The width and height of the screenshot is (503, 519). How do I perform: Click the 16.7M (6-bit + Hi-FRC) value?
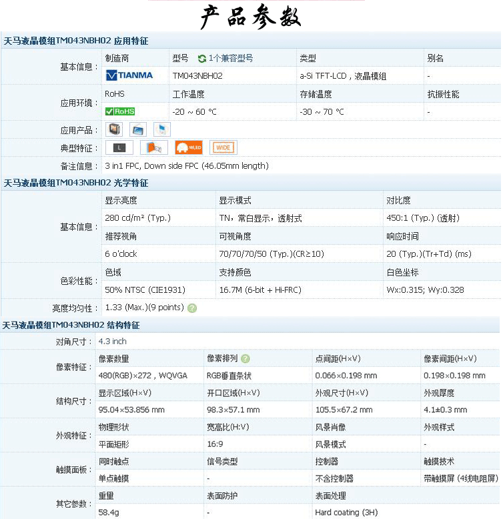(x=260, y=290)
